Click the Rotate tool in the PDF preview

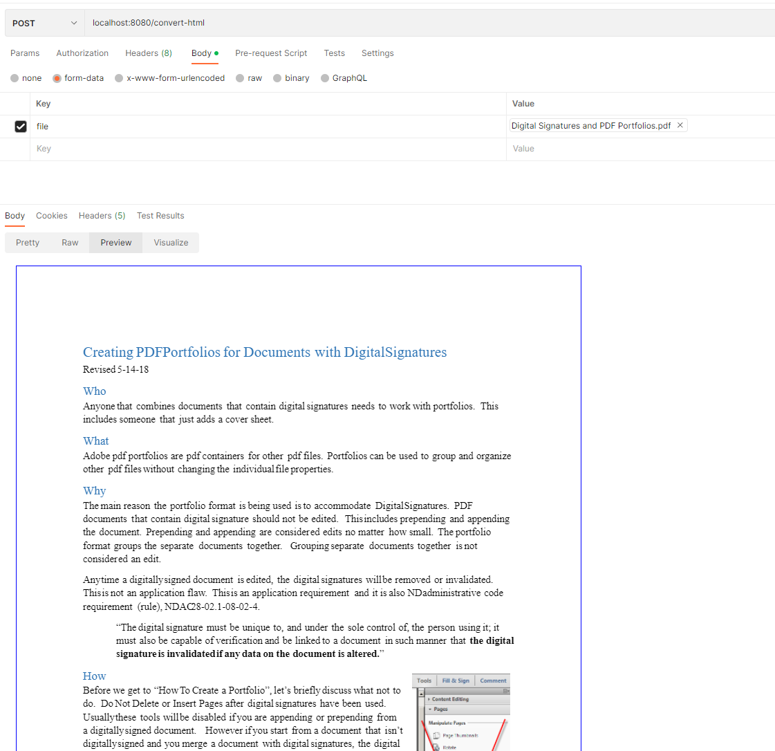coord(450,748)
